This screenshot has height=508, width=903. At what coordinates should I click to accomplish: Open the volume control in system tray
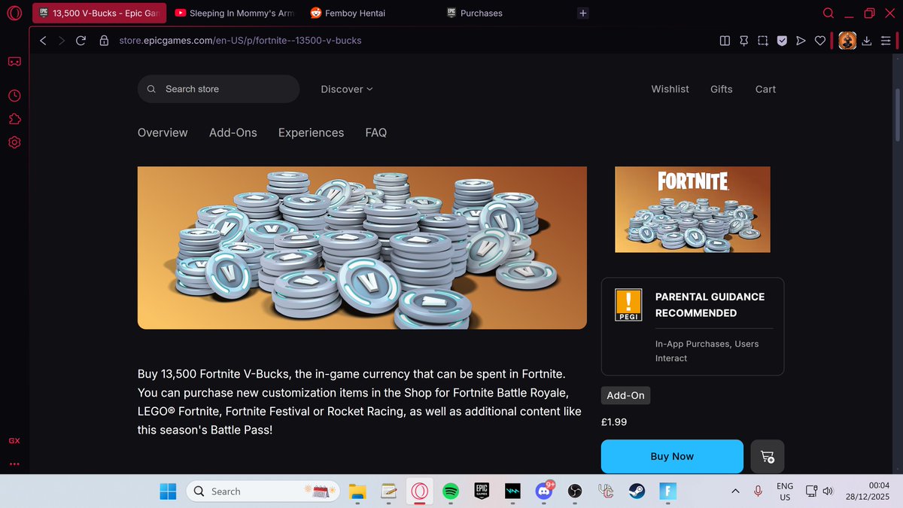828,491
